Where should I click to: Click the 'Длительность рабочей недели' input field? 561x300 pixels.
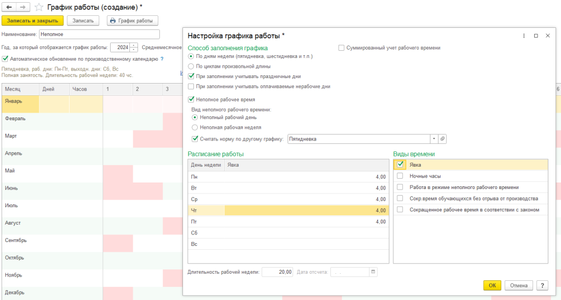click(277, 272)
